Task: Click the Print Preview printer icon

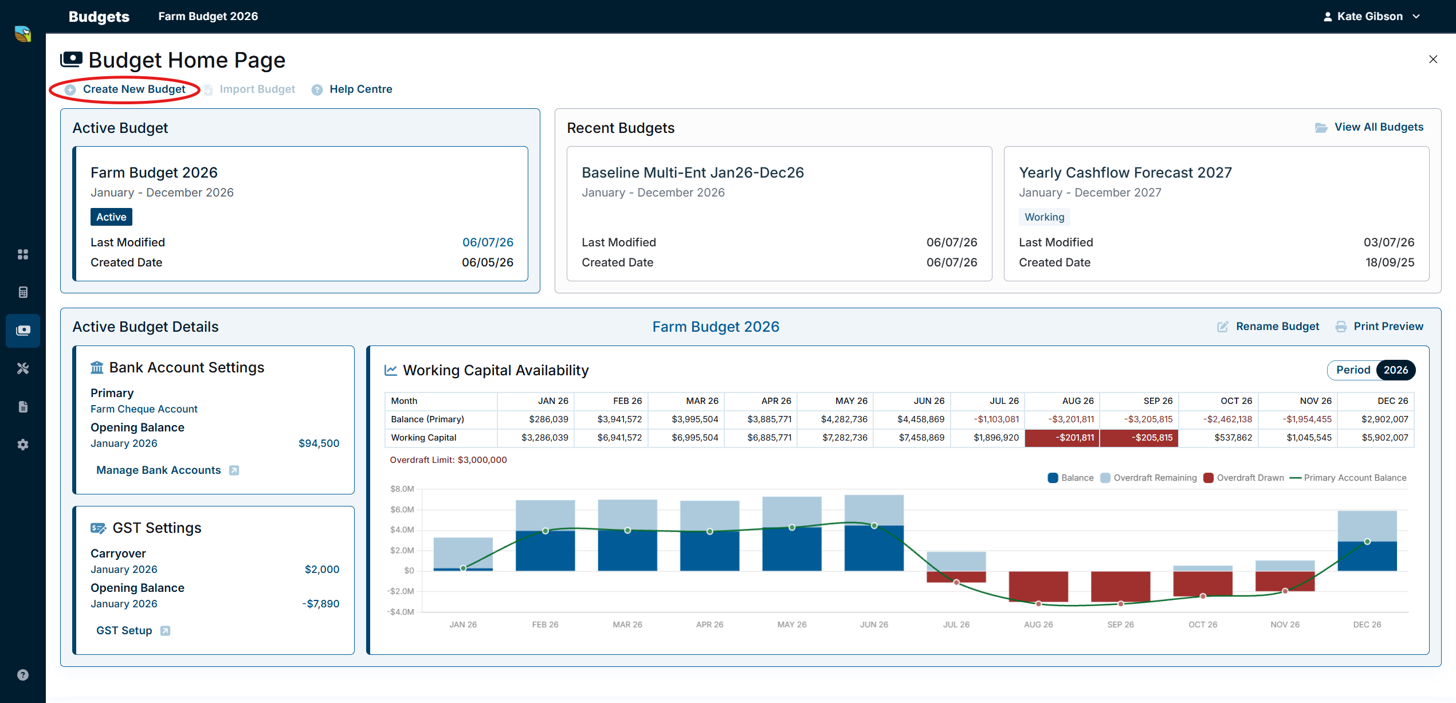Action: [1341, 327]
